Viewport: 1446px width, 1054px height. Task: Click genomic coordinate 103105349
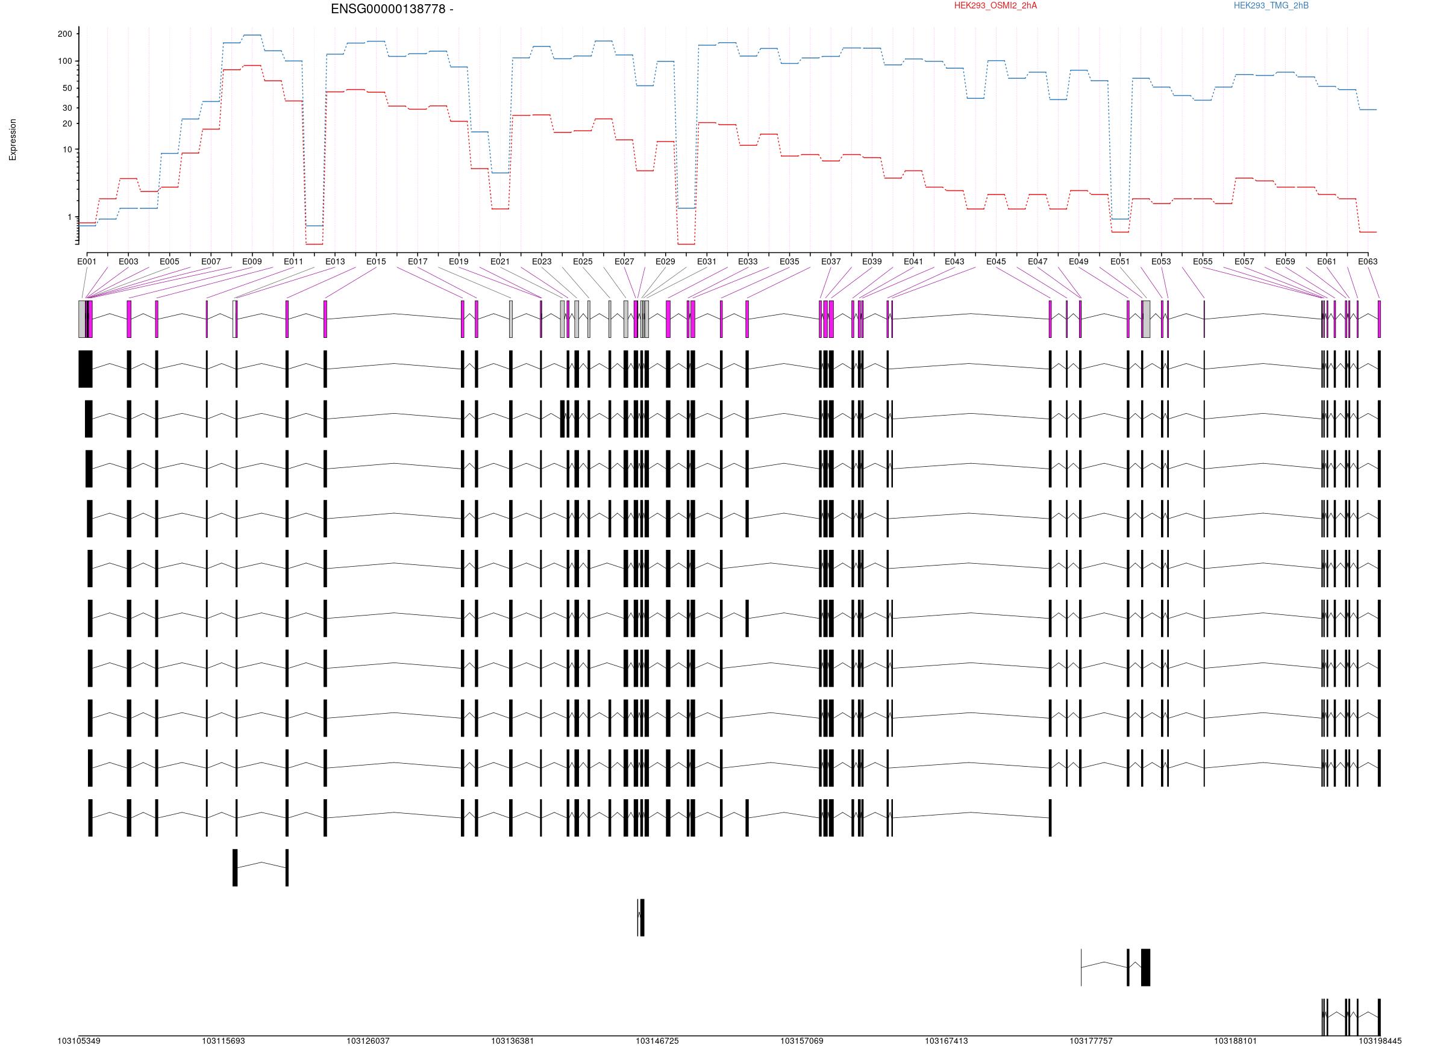pyautogui.click(x=79, y=1041)
